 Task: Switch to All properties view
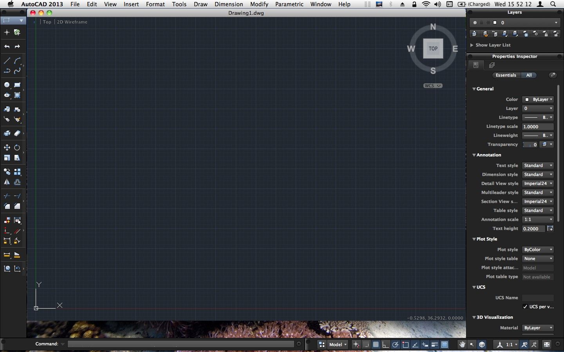tap(529, 75)
